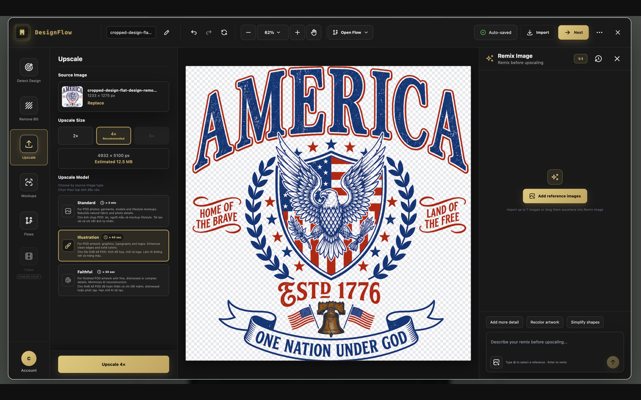Activate the hand pan tool
641x400 pixels.
pyautogui.click(x=313, y=32)
